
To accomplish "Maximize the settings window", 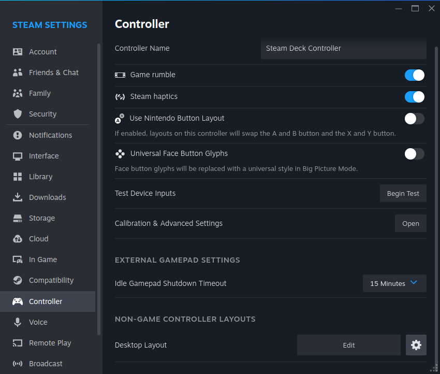I will pyautogui.click(x=415, y=8).
